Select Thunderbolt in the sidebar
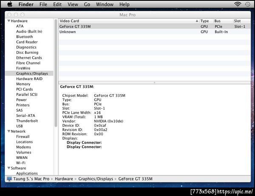Image resolution: width=255 pixels, height=196 pixels. click(x=27, y=121)
